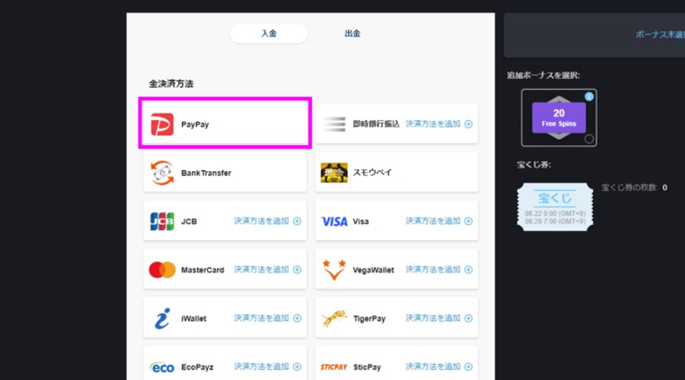Click the MasterCard circles logo
The image size is (685, 380).
pyautogui.click(x=162, y=270)
